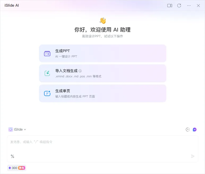The width and height of the screenshot is (205, 174).
Task: Toggle the side panel layout icon
Action: (170, 6)
